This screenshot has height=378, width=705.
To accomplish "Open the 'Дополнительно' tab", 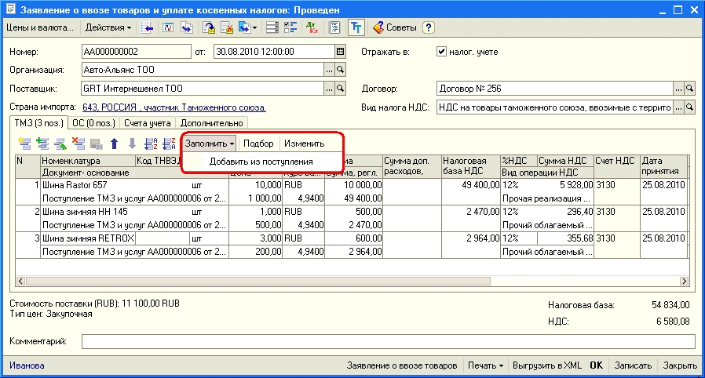I will click(x=212, y=122).
